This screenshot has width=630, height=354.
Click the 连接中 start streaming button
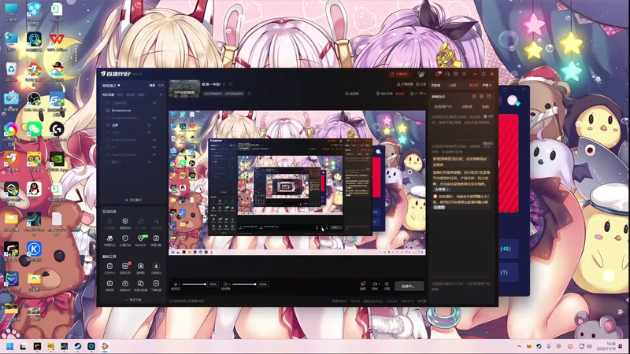(x=409, y=286)
